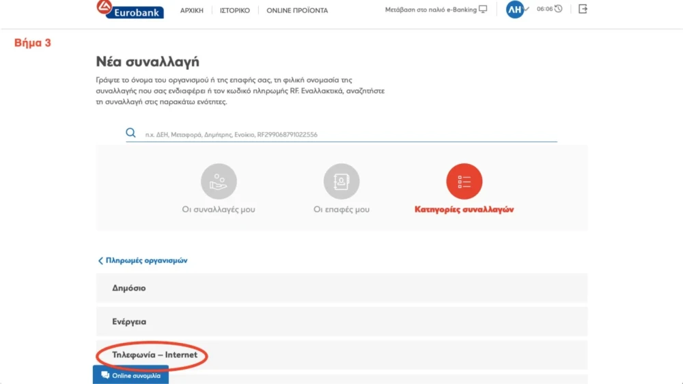Open the ΙΣΤΟΡΙΚΟ menu item

(x=235, y=10)
